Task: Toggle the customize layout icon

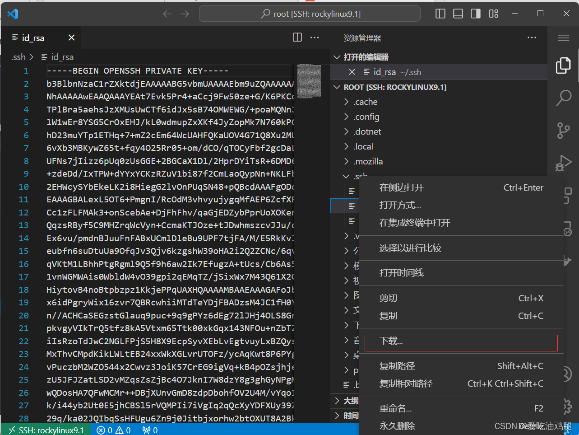Action: (493, 14)
